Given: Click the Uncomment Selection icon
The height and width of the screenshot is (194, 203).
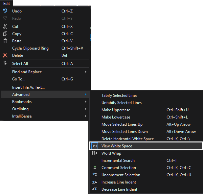Looking at the screenshot, I should coord(95,175).
